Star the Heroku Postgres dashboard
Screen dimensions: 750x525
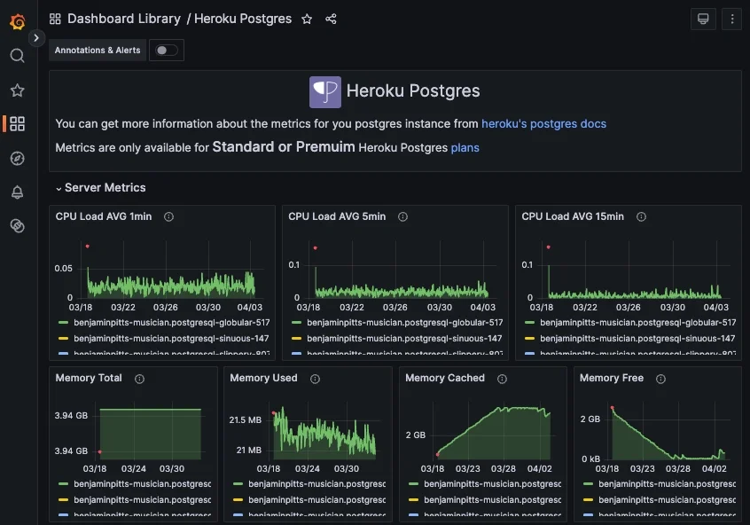pyautogui.click(x=307, y=19)
